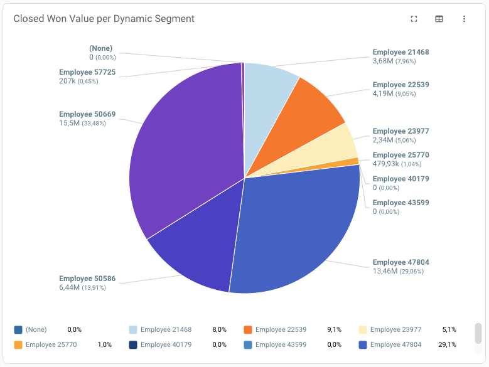Toggle Employee 43599 legend label
489x367 pixels.
point(281,345)
